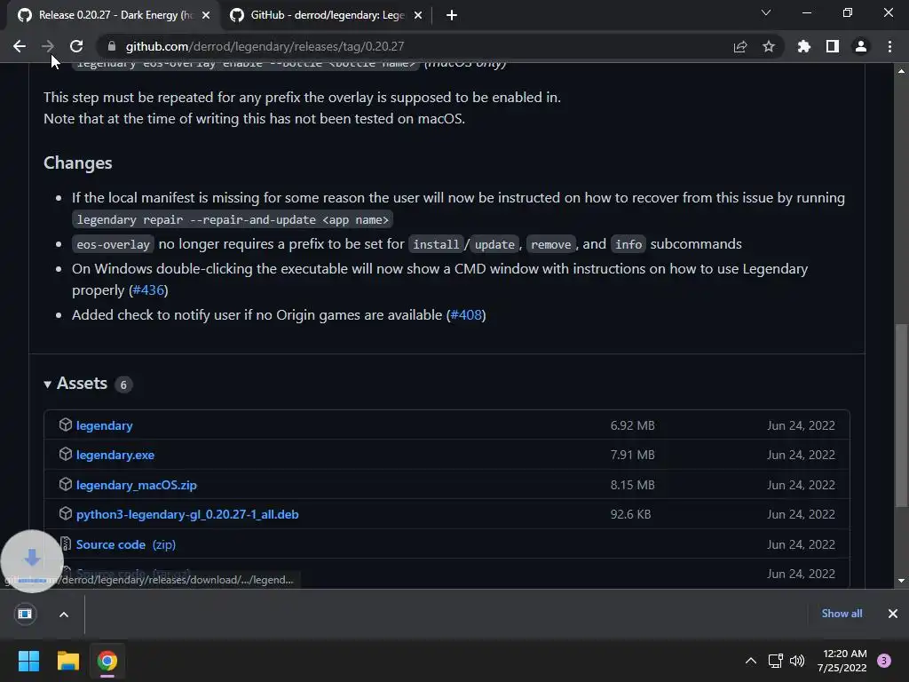Reload the GitHub release page
This screenshot has width=909, height=682.
coord(76,46)
